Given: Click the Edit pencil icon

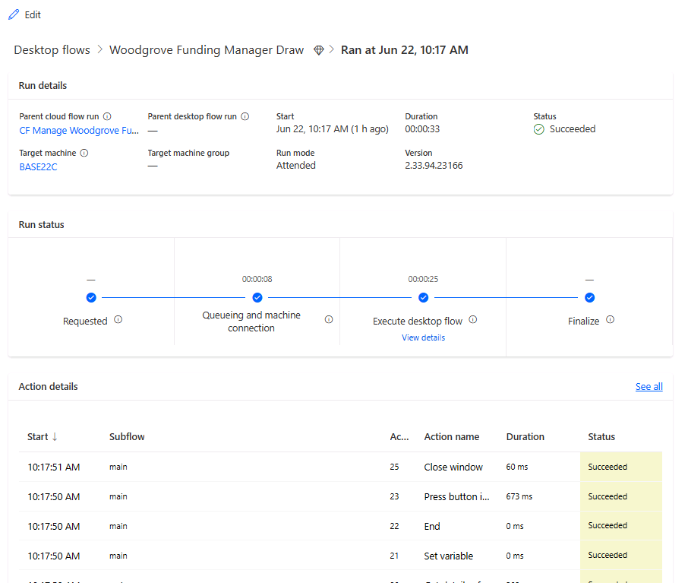Looking at the screenshot, I should click(x=14, y=15).
